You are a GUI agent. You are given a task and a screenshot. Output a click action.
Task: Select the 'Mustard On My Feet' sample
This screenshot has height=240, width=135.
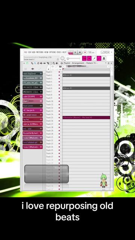coord(33,133)
